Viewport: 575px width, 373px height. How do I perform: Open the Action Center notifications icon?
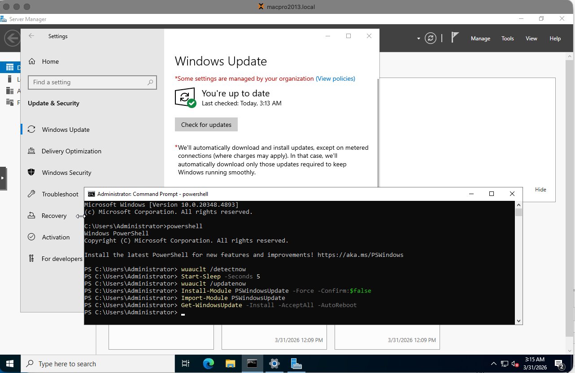pos(559,364)
